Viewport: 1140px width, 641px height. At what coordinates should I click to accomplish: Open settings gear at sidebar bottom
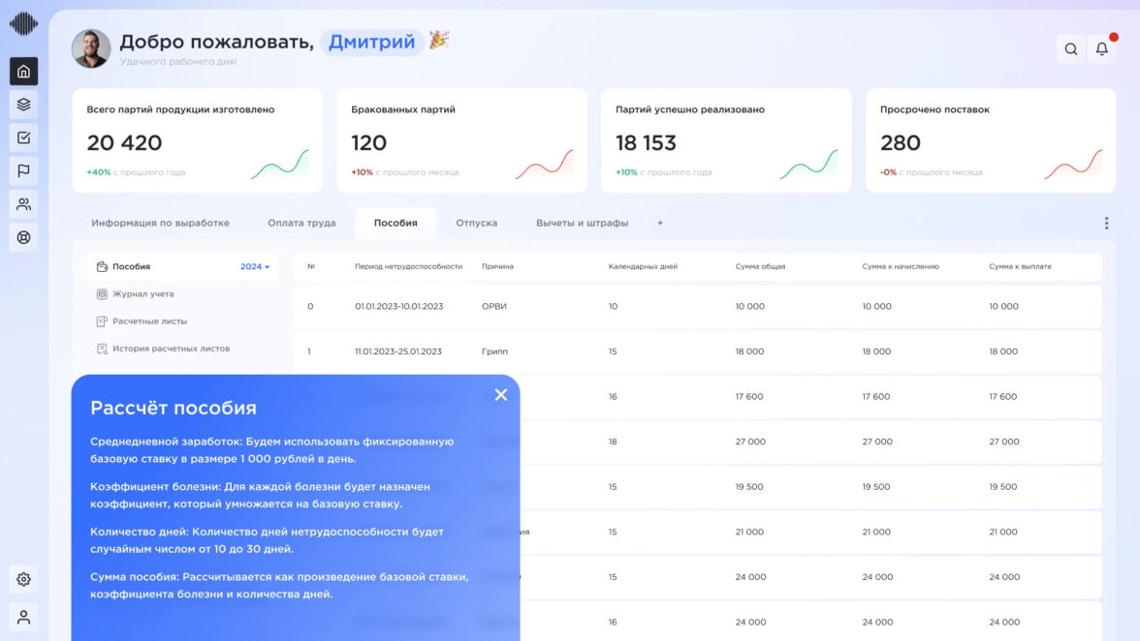24,579
